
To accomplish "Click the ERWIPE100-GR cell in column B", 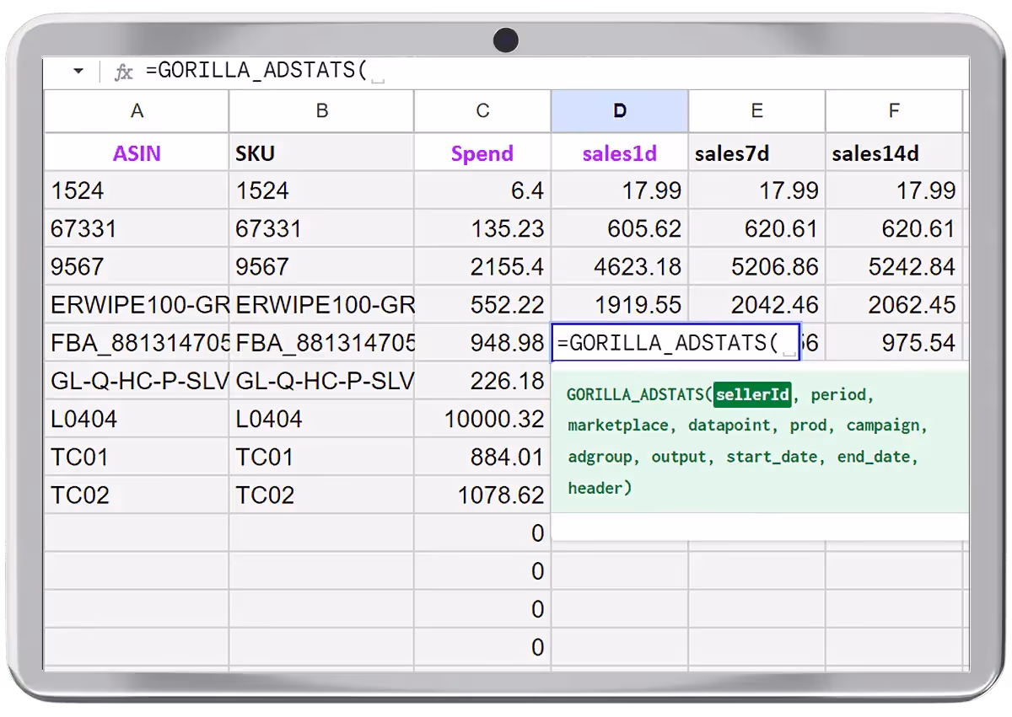I will tap(320, 304).
